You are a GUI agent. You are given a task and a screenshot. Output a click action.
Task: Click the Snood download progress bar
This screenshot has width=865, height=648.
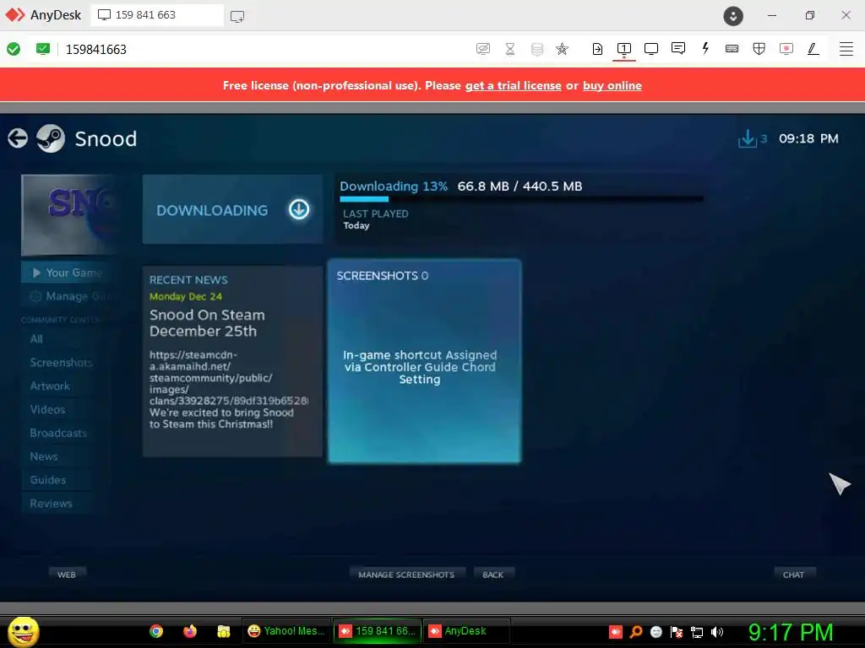pos(520,199)
